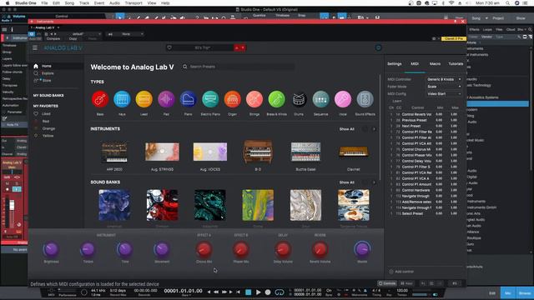This screenshot has height=300, width=534.
Task: Open Fader Mode dropdown Scale
Action: (444, 87)
